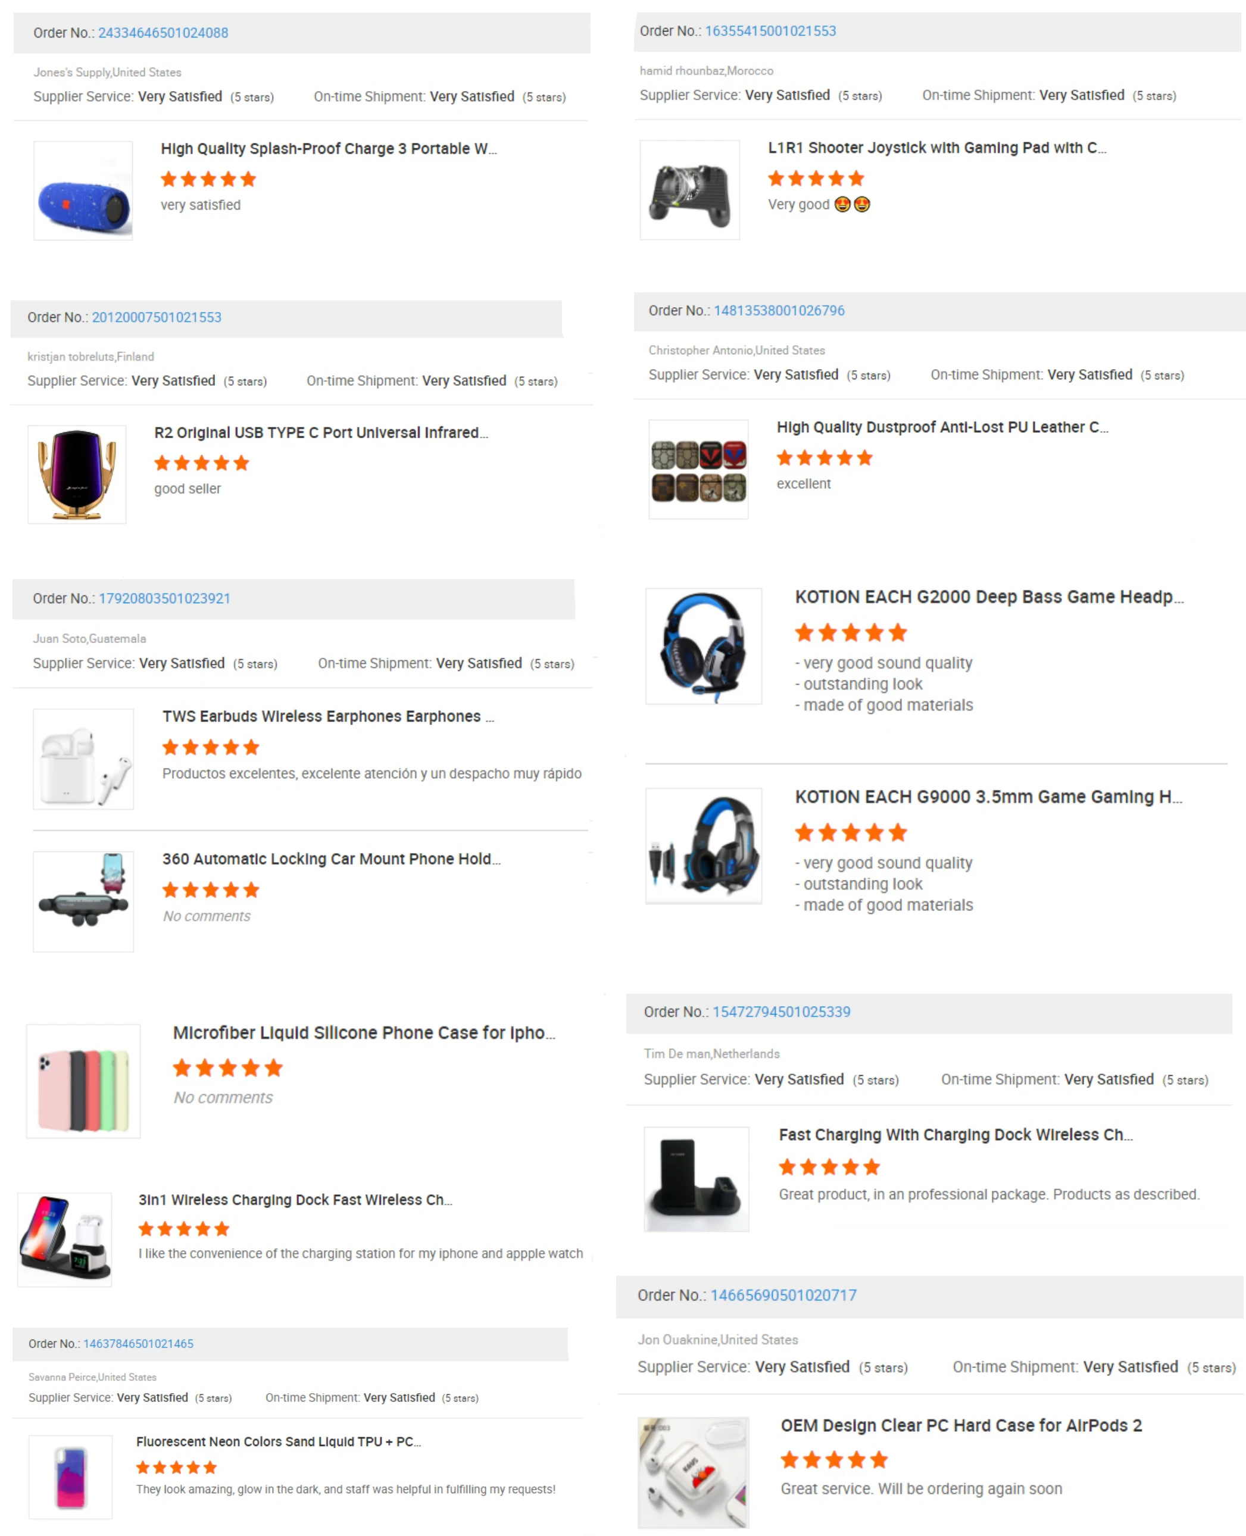
Task: Click order number 201200075010215553 link
Action: pyautogui.click(x=157, y=317)
